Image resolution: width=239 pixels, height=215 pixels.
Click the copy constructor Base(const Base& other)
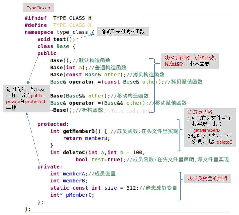pyautogui.click(x=88, y=75)
